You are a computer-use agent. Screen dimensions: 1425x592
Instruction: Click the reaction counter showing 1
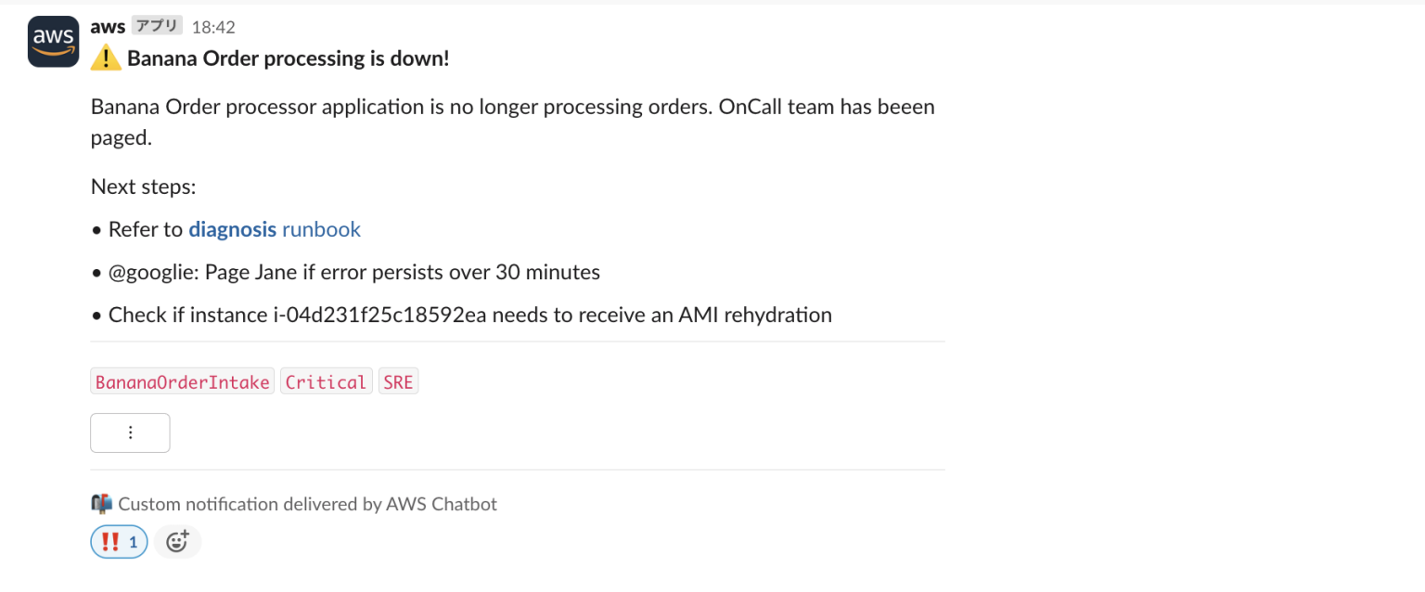pos(132,541)
